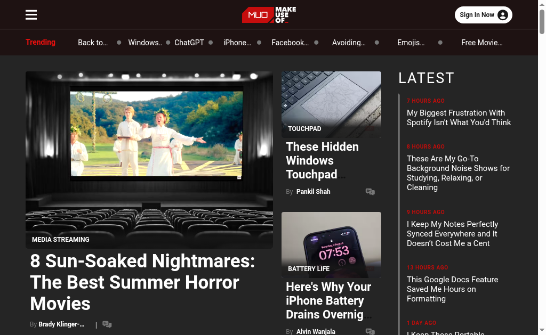This screenshot has height=335, width=546.
Task: Click the page vertical scrollbar thumb
Action: [542, 21]
